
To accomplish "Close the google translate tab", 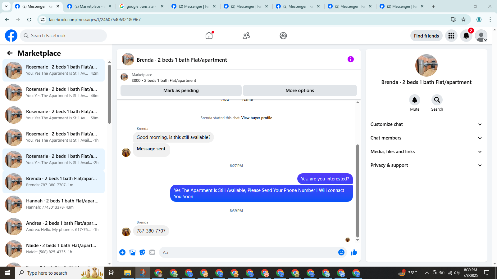I will coord(162,6).
